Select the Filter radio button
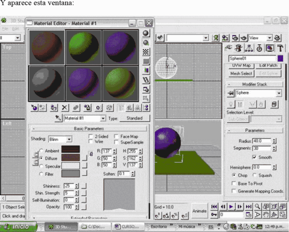The width and height of the screenshot is (289, 232). click(x=41, y=174)
